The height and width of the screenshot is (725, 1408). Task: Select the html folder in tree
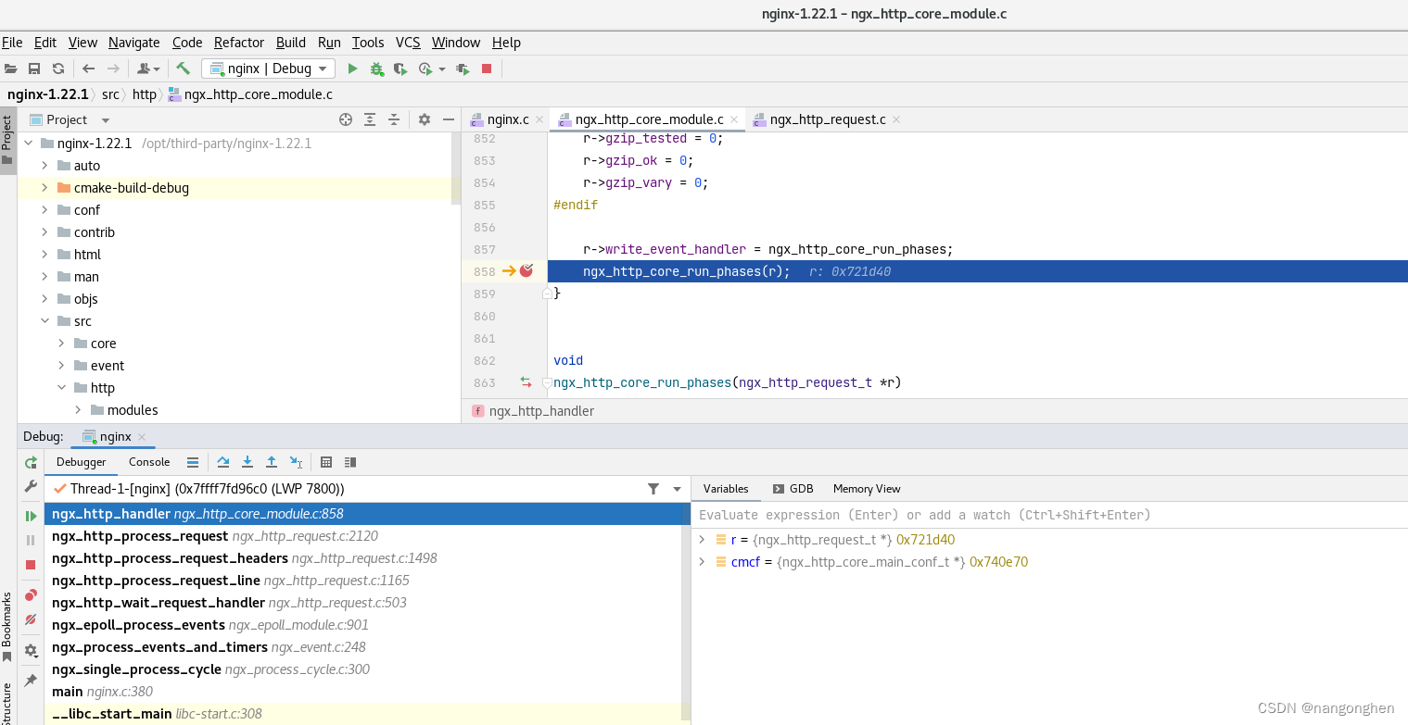tap(87, 255)
